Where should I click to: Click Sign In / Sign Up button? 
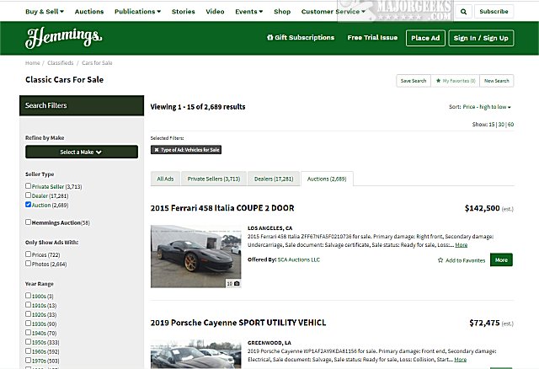point(481,38)
